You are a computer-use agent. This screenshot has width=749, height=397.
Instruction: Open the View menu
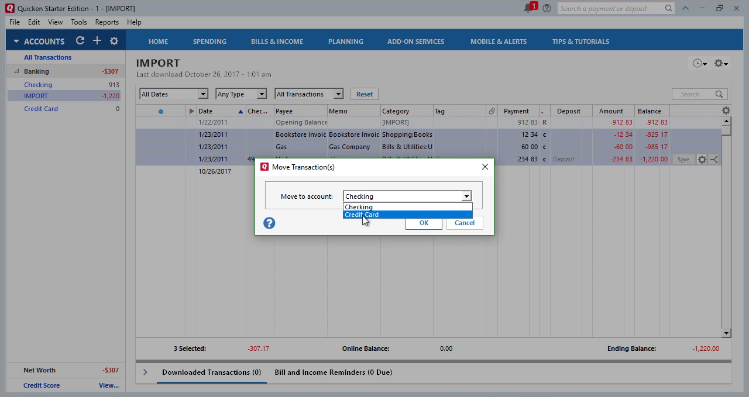[x=55, y=22]
